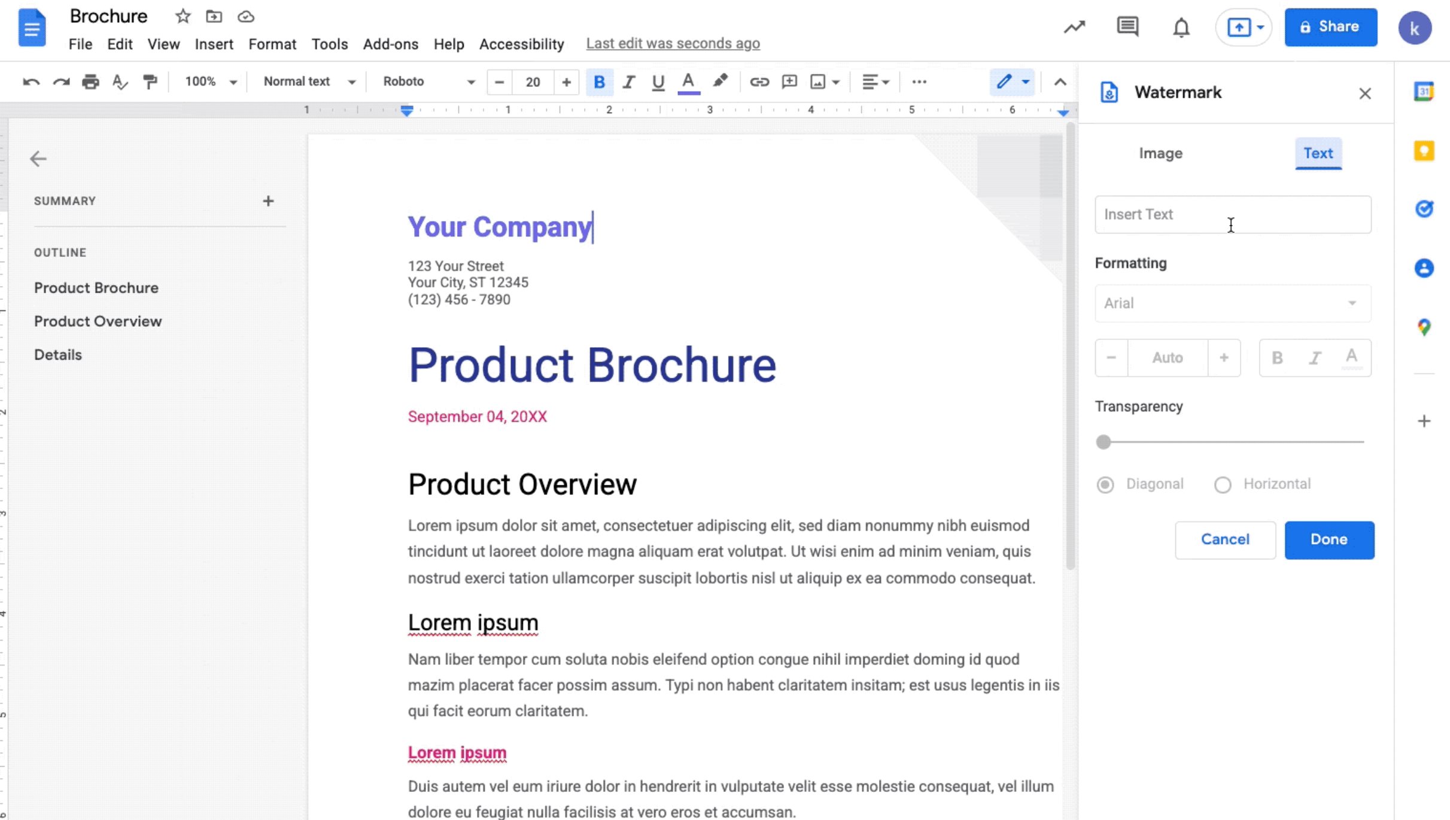Viewport: 1450px width, 820px height.
Task: Print the document via printer icon
Action: (x=90, y=81)
